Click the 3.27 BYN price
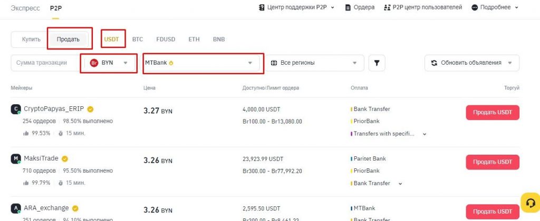 tap(158, 110)
